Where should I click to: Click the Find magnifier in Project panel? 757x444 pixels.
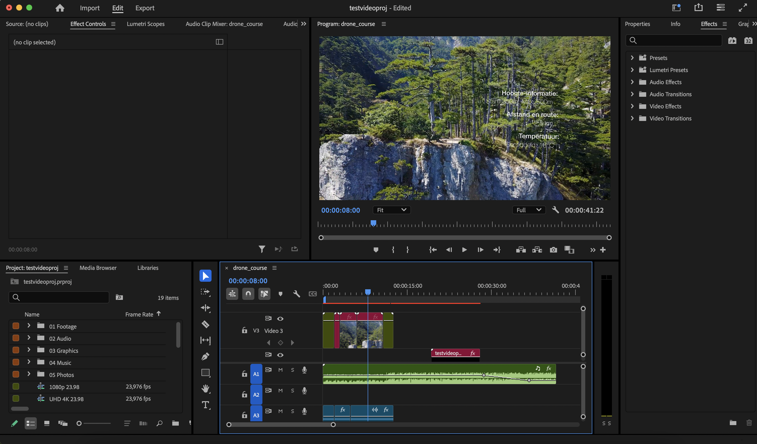[x=159, y=423]
